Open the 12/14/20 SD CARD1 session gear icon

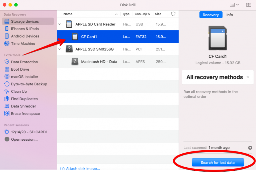[x=7, y=132]
